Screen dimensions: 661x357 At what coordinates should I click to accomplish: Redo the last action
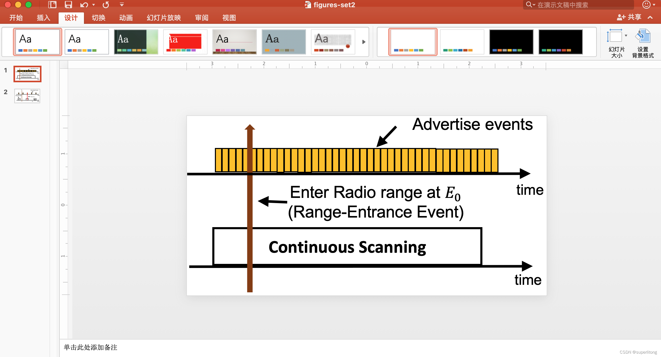106,5
